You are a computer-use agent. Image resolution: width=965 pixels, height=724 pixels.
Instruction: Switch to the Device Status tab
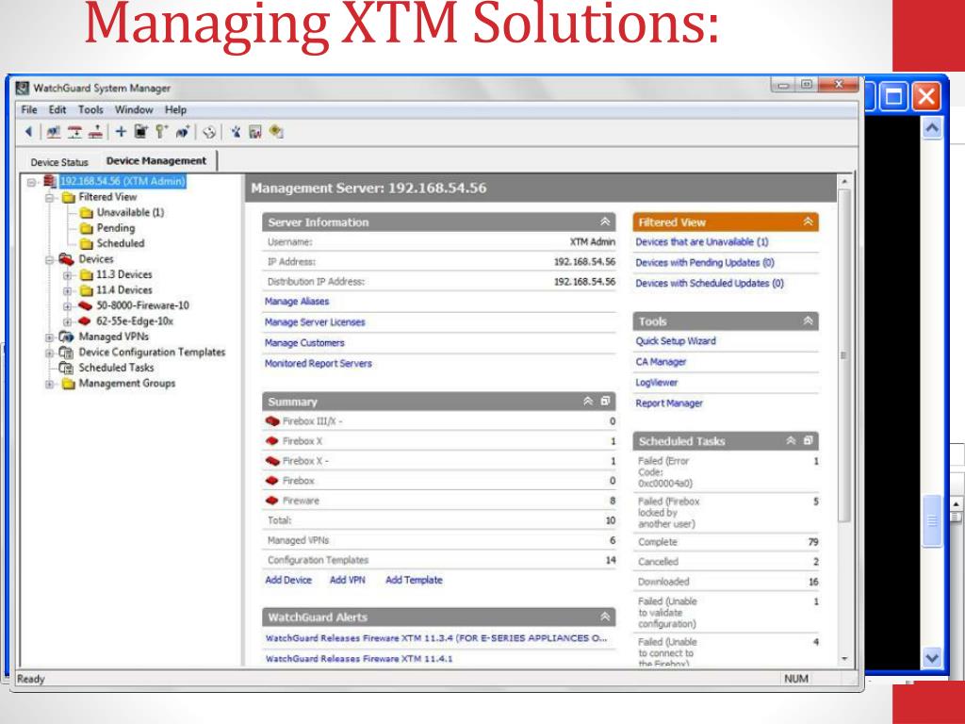pos(59,162)
